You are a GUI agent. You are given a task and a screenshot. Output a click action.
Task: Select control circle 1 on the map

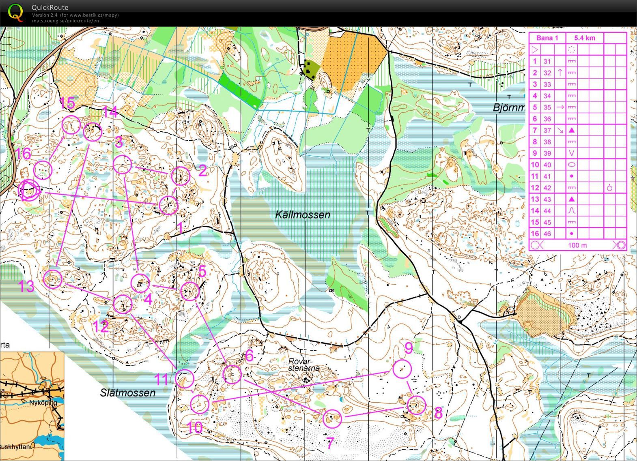pyautogui.click(x=168, y=205)
